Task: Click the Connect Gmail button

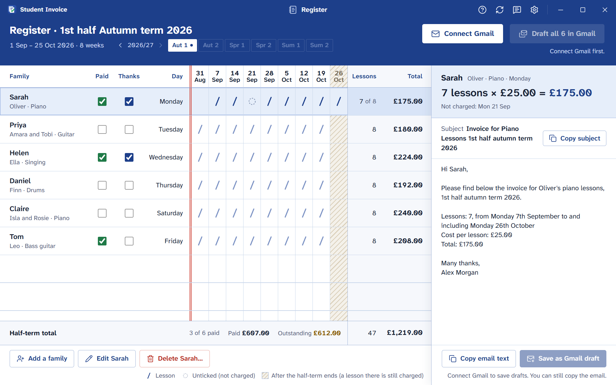Action: point(462,34)
